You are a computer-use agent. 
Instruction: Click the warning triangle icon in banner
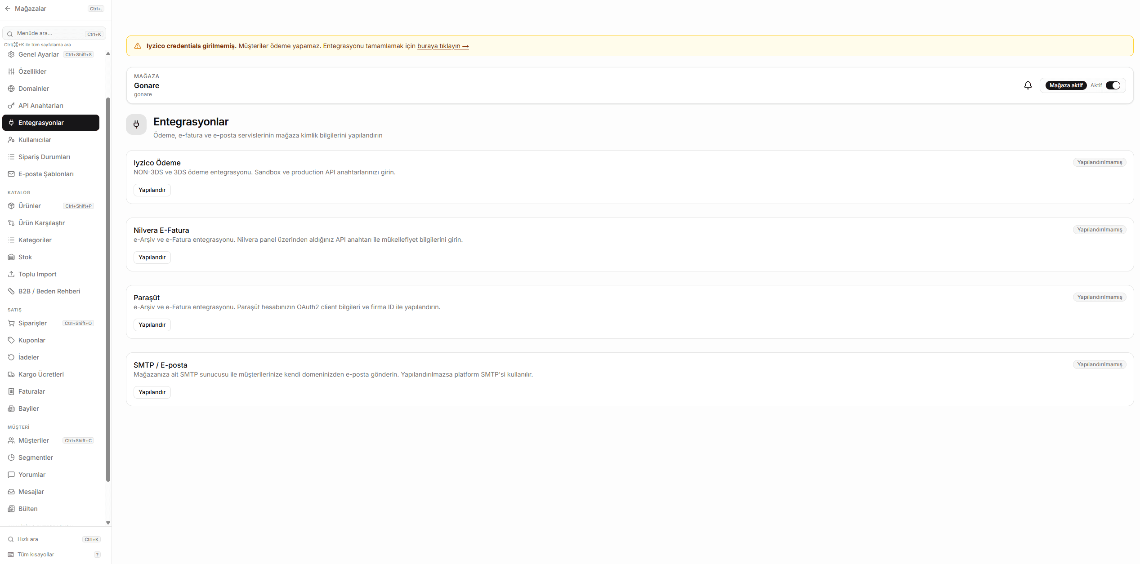pos(138,46)
